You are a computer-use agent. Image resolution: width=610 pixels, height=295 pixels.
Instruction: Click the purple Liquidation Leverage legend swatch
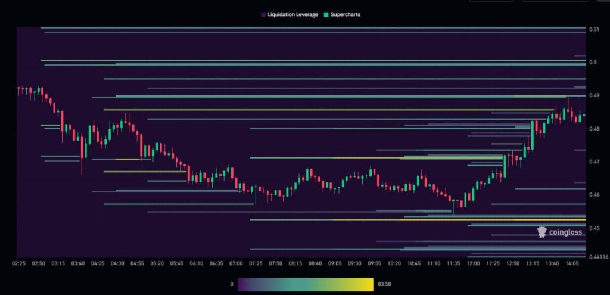click(263, 14)
